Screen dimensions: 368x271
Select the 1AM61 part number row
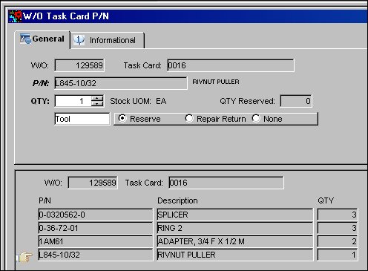96,241
